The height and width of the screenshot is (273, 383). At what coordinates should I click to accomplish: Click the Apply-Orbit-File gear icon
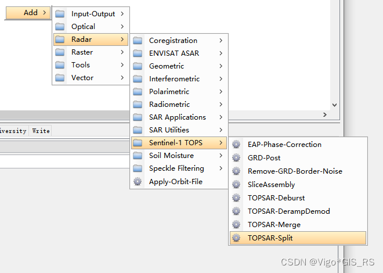[x=138, y=182]
